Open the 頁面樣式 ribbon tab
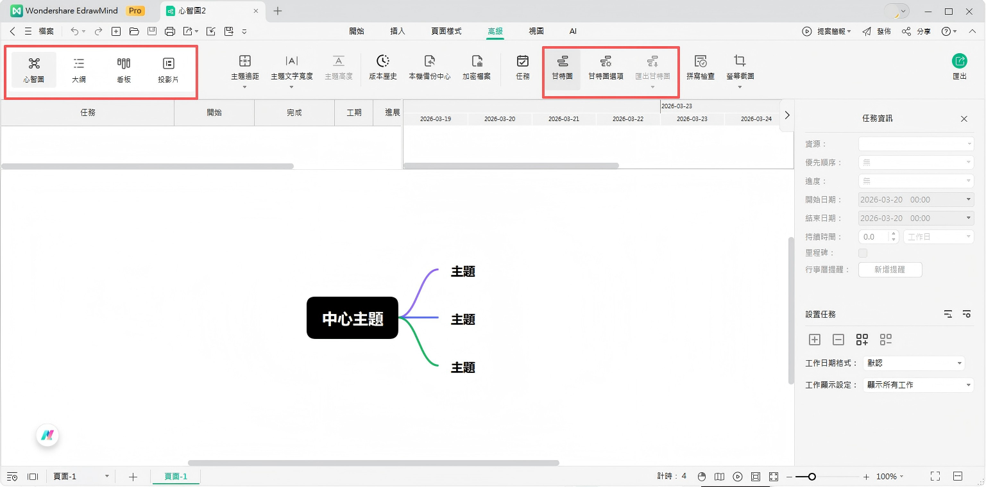 [446, 31]
